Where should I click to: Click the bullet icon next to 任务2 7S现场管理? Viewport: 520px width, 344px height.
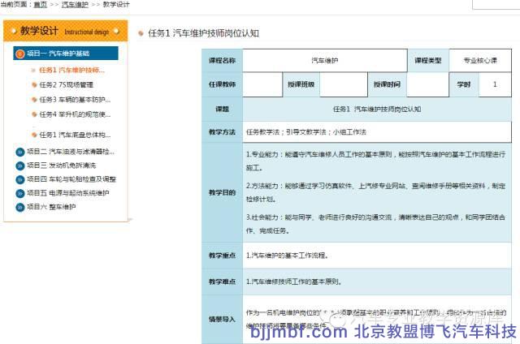click(33, 84)
